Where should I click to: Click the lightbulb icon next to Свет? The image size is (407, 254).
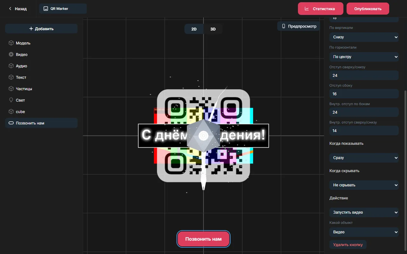click(x=11, y=100)
